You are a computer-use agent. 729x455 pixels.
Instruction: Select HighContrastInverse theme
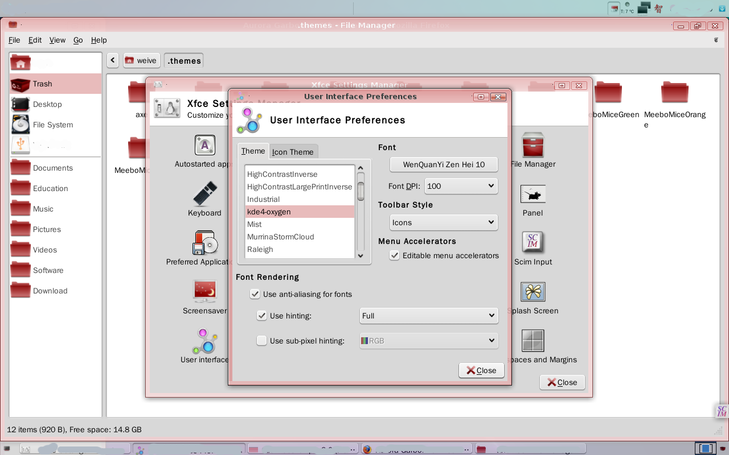(300, 174)
